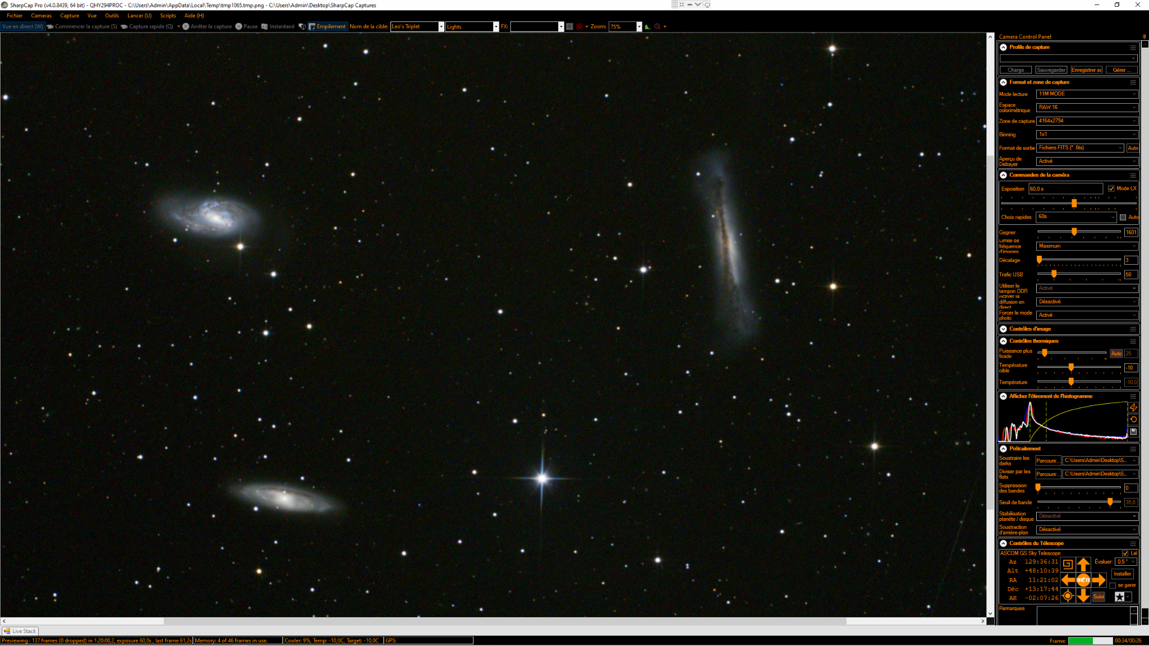Switch to the Live Stack tab
Screen dimensions: 1149x646
pyautogui.click(x=20, y=631)
